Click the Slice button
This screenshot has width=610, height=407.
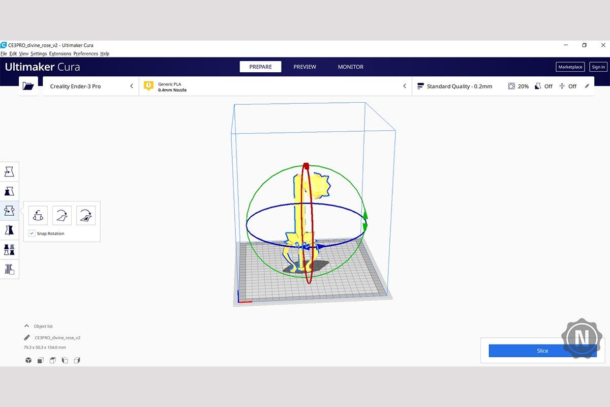pyautogui.click(x=542, y=351)
